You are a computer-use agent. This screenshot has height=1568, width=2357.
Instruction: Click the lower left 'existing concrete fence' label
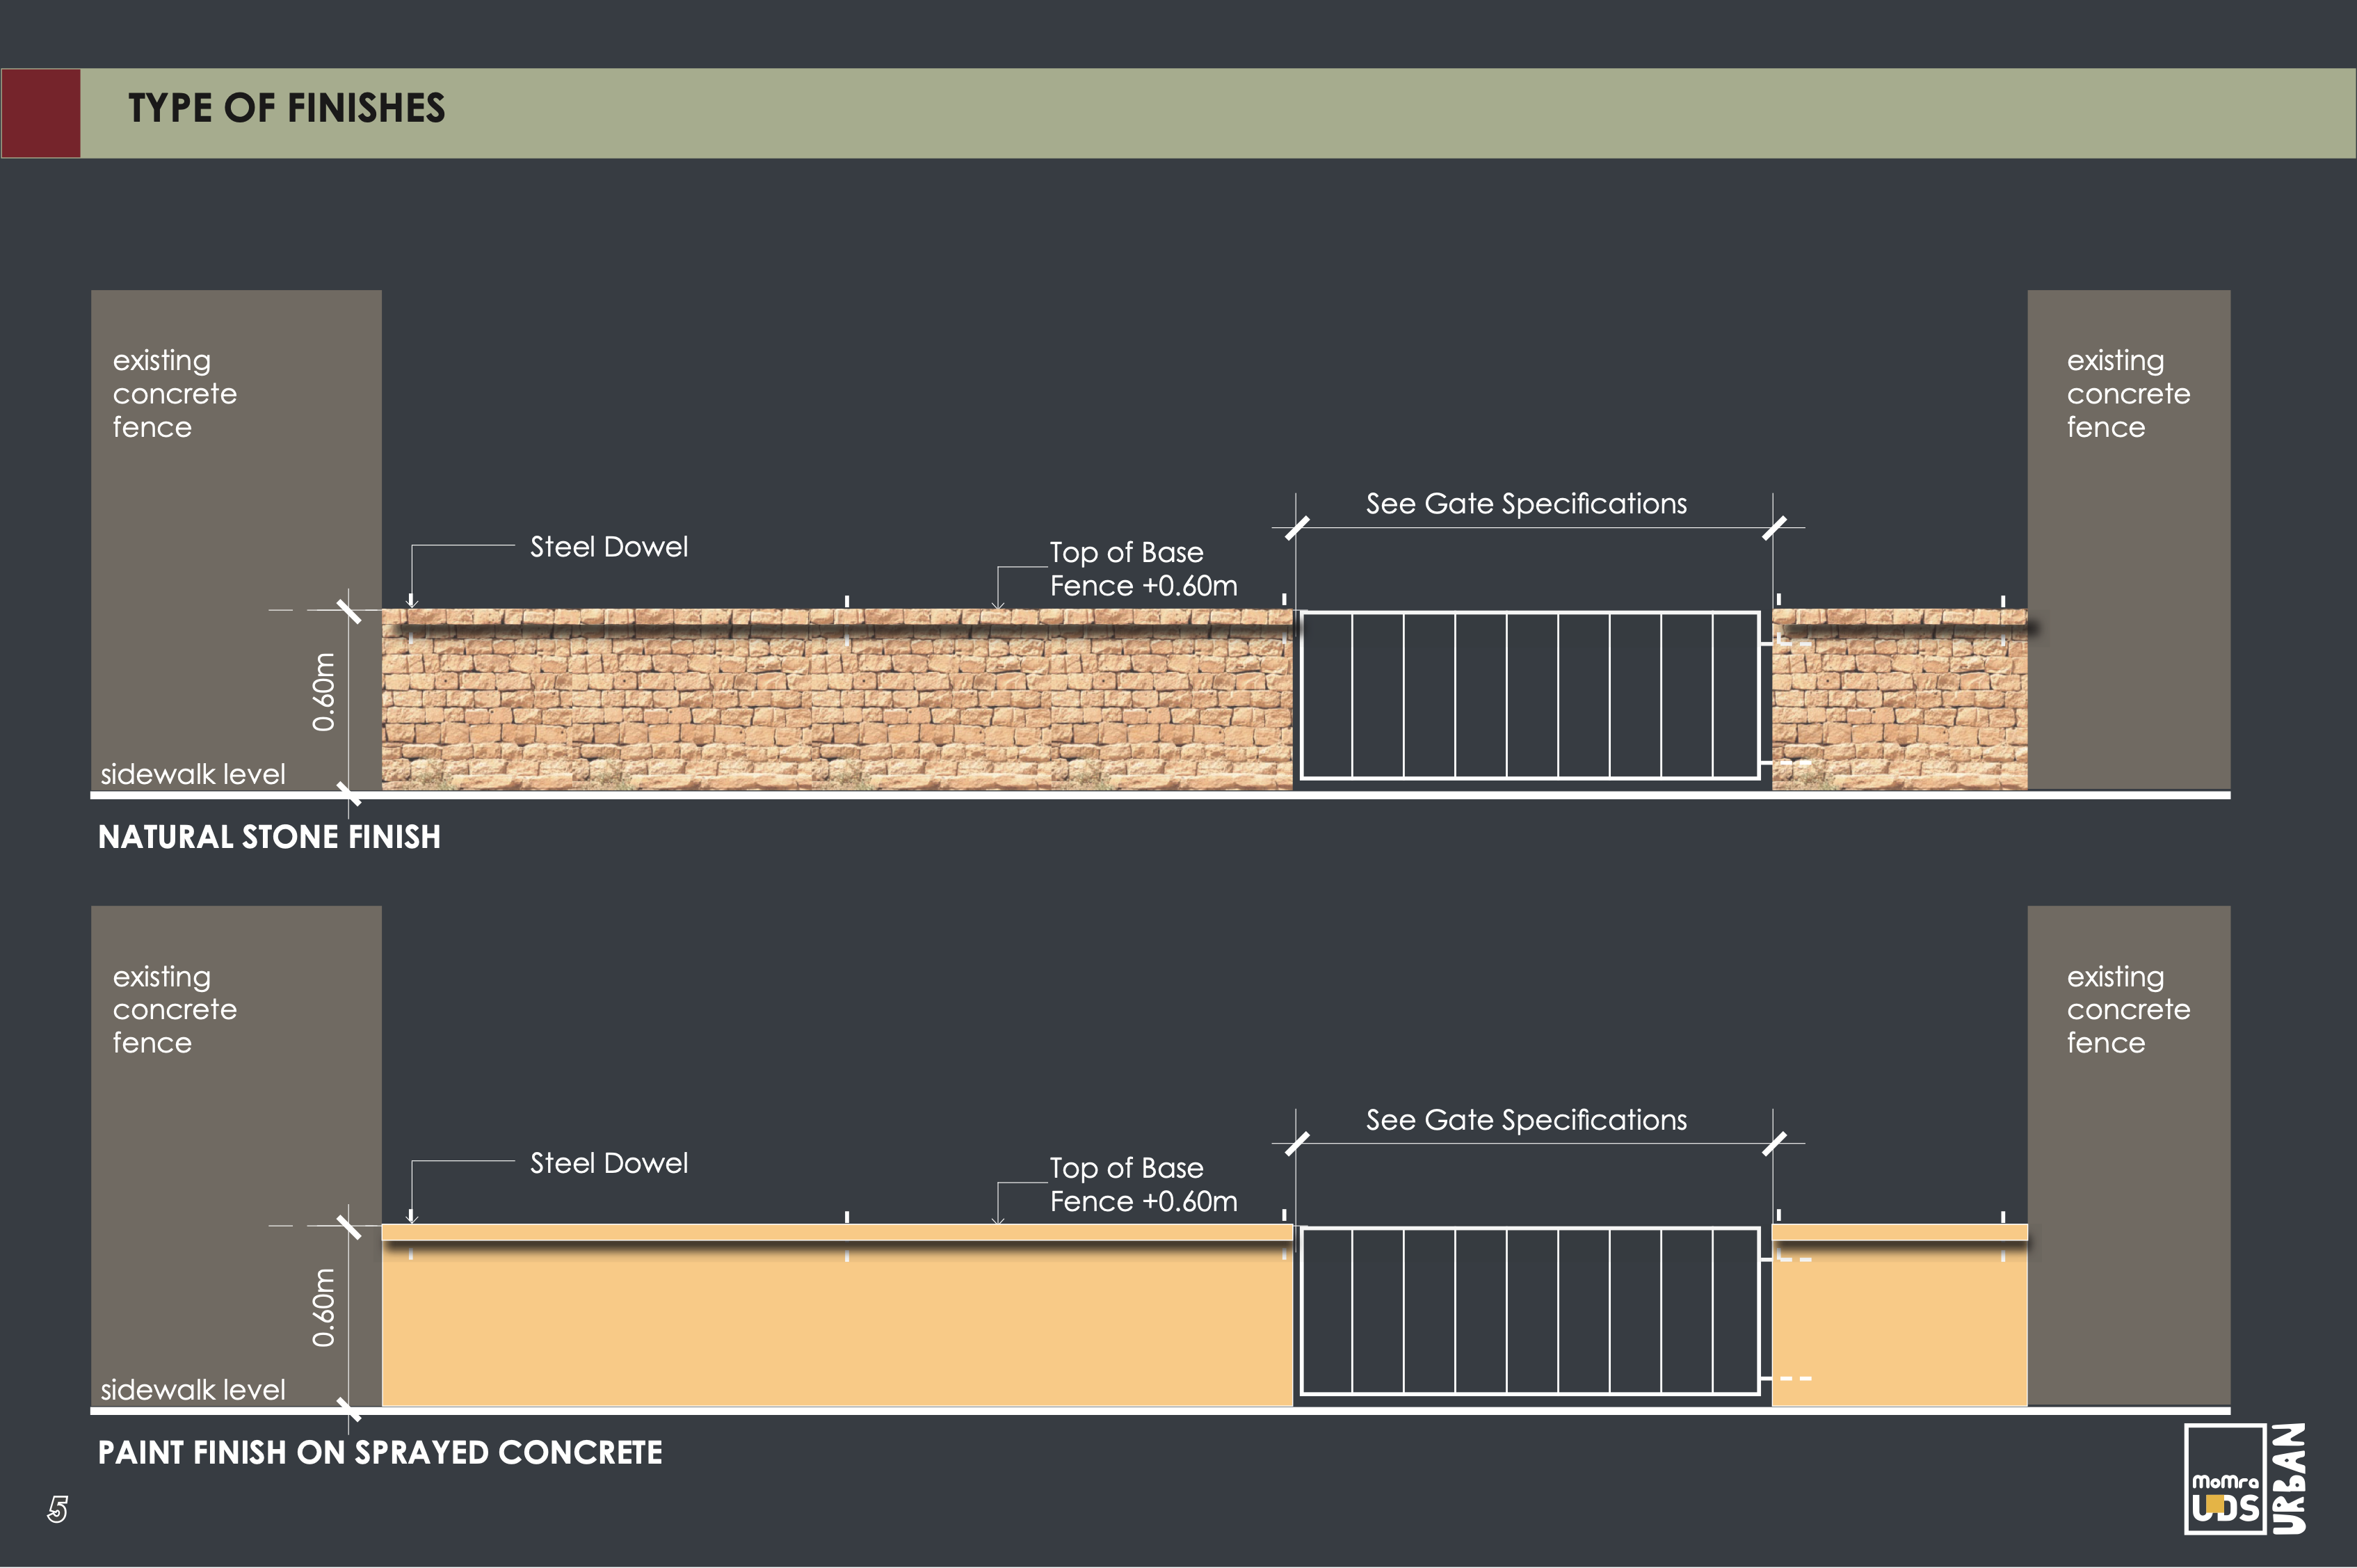[x=175, y=1009]
